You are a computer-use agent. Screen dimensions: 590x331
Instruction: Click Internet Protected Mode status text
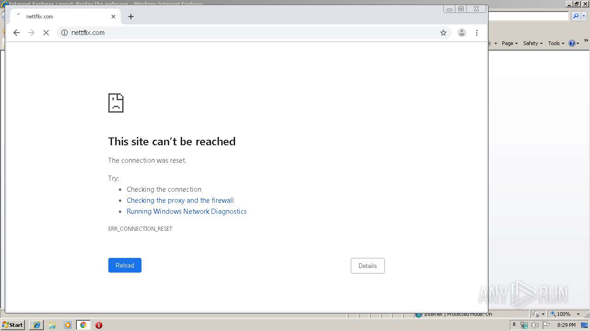[x=458, y=314]
